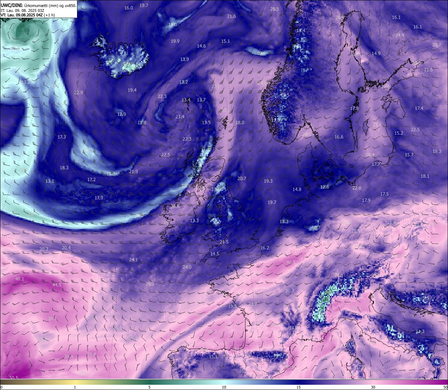Select the 20.2 value label
Image resolution: width=448 pixels, height=390 pixels.
point(44,249)
